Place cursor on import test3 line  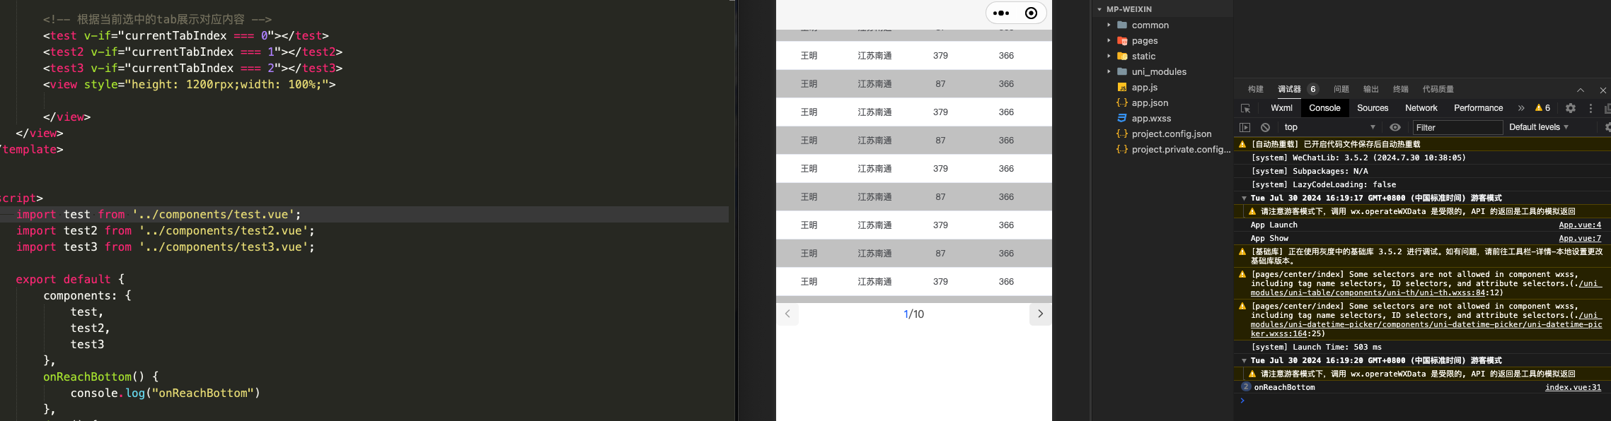tap(165, 247)
